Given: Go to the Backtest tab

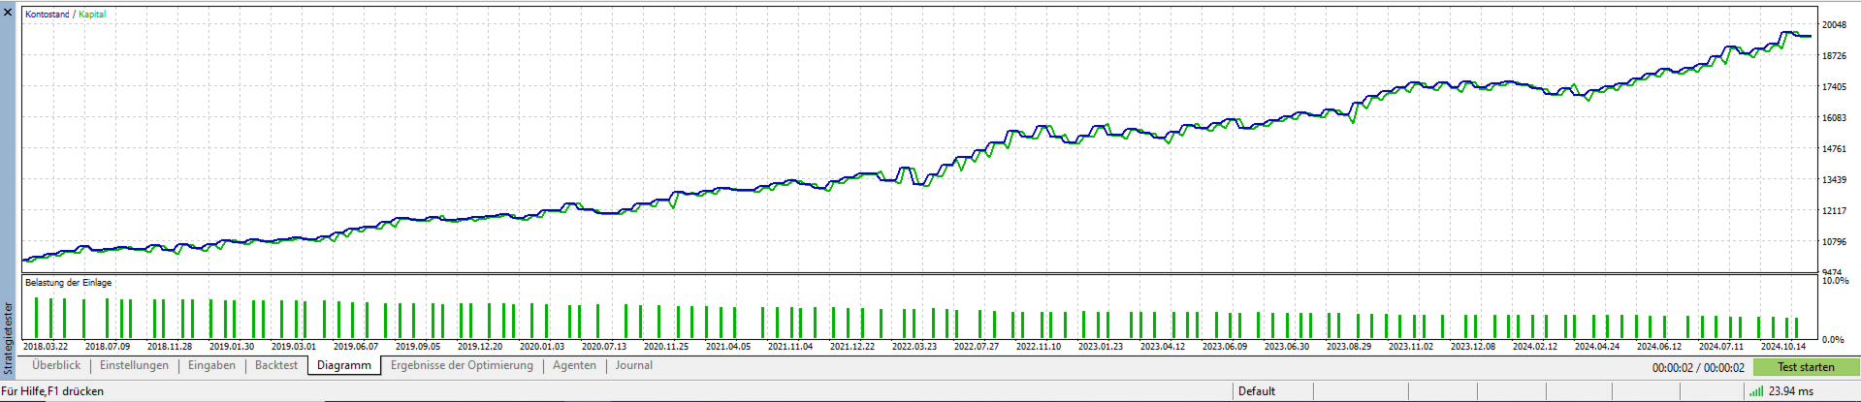Looking at the screenshot, I should (x=276, y=365).
